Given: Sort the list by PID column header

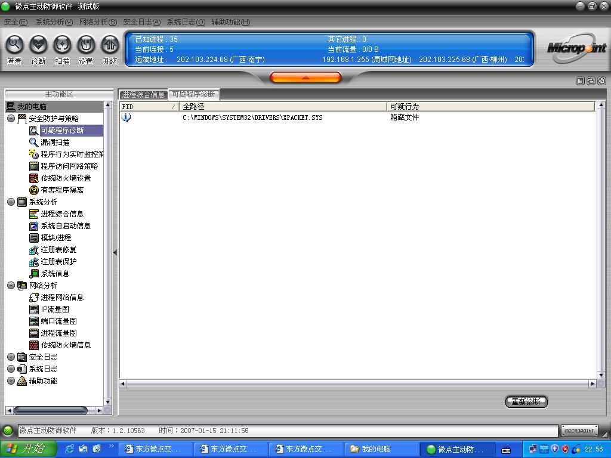Looking at the screenshot, I should tap(149, 106).
